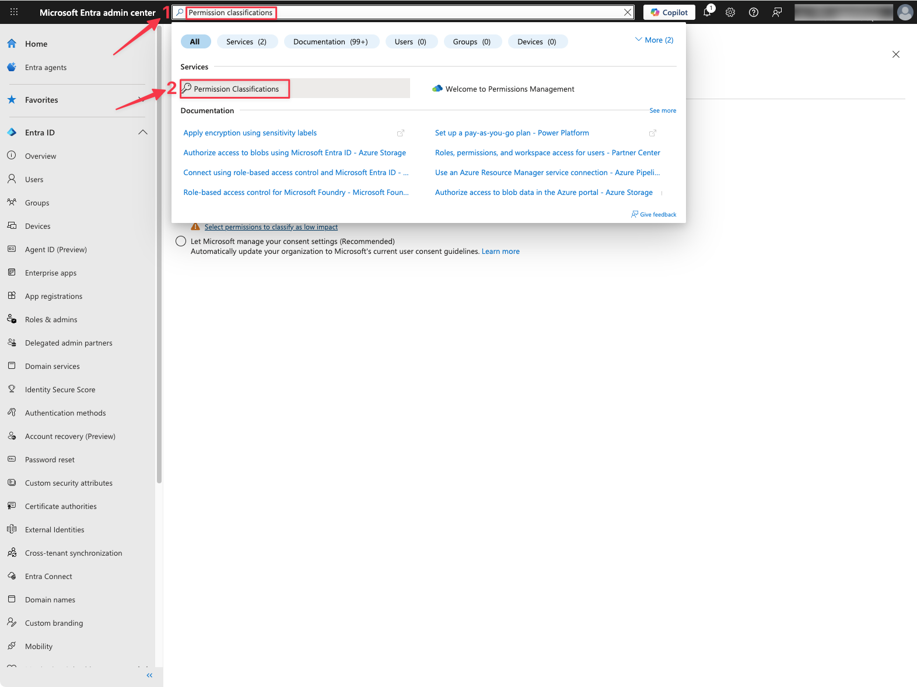This screenshot has height=687, width=917.
Task: Open the app launcher waffle icon
Action: (14, 12)
